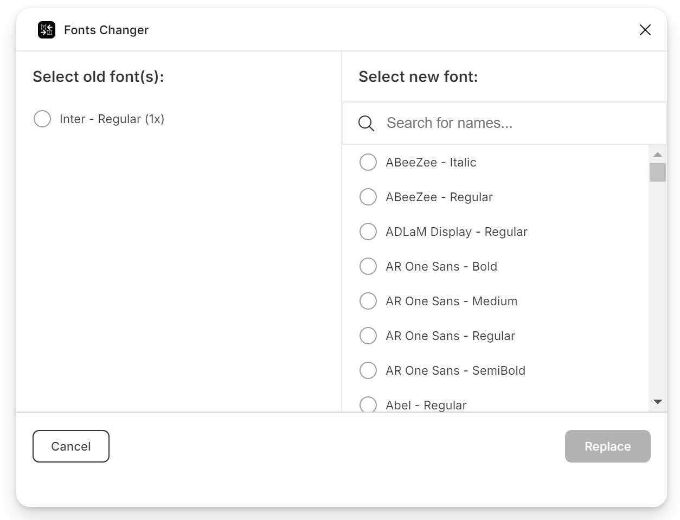Click the Select new font heading
This screenshot has width=680, height=520.
(x=418, y=77)
